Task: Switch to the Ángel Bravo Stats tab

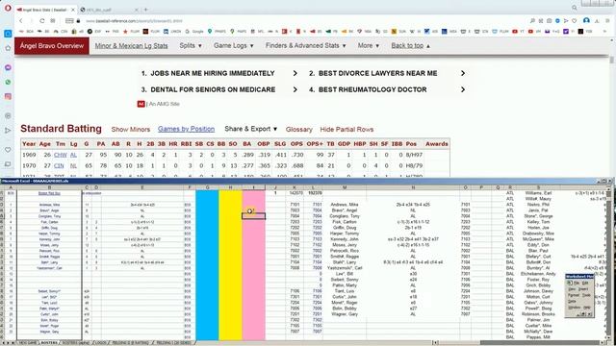Action: (44, 10)
